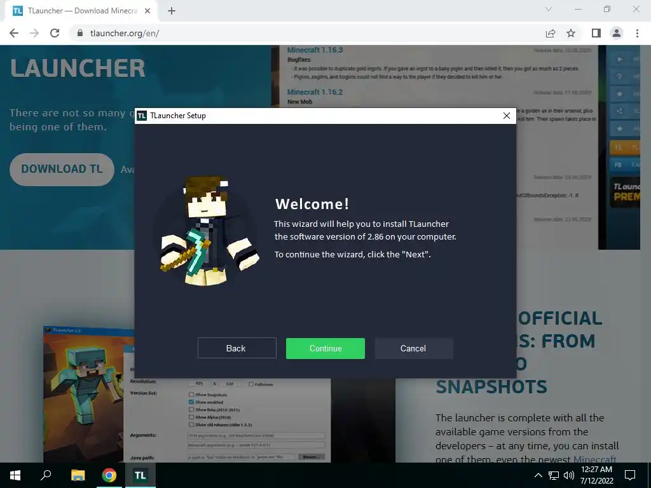Screen dimensions: 651x488
Task: Click the share icon in webpage sidebar
Action: pos(619,111)
